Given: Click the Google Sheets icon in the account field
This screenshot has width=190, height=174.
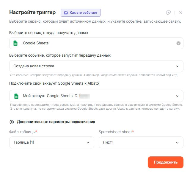Looking at the screenshot, I should point(16,96).
